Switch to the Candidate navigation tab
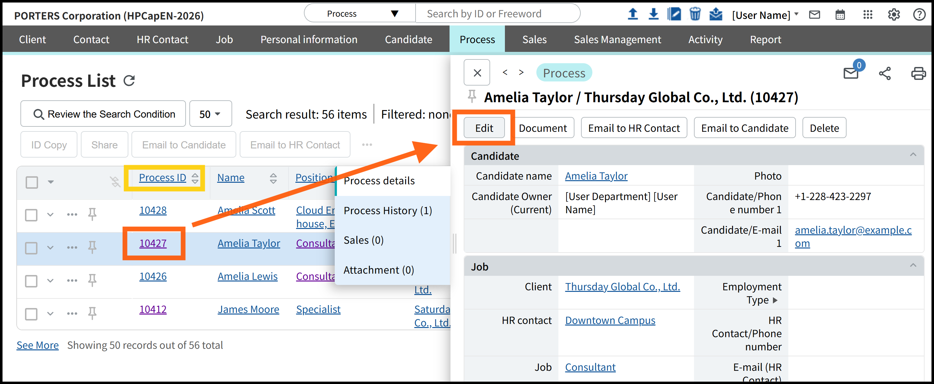The image size is (934, 384). click(408, 40)
